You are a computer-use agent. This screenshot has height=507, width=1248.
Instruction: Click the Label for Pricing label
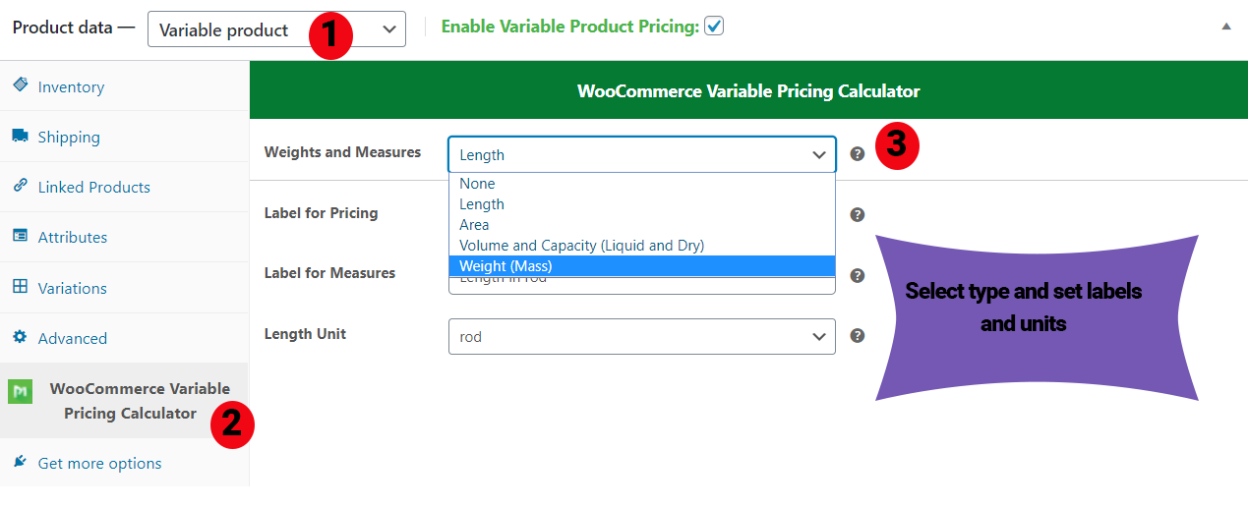point(321,212)
